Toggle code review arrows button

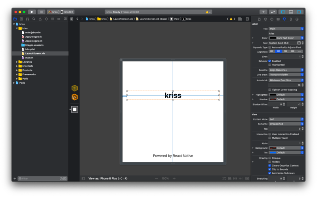(x=273, y=12)
